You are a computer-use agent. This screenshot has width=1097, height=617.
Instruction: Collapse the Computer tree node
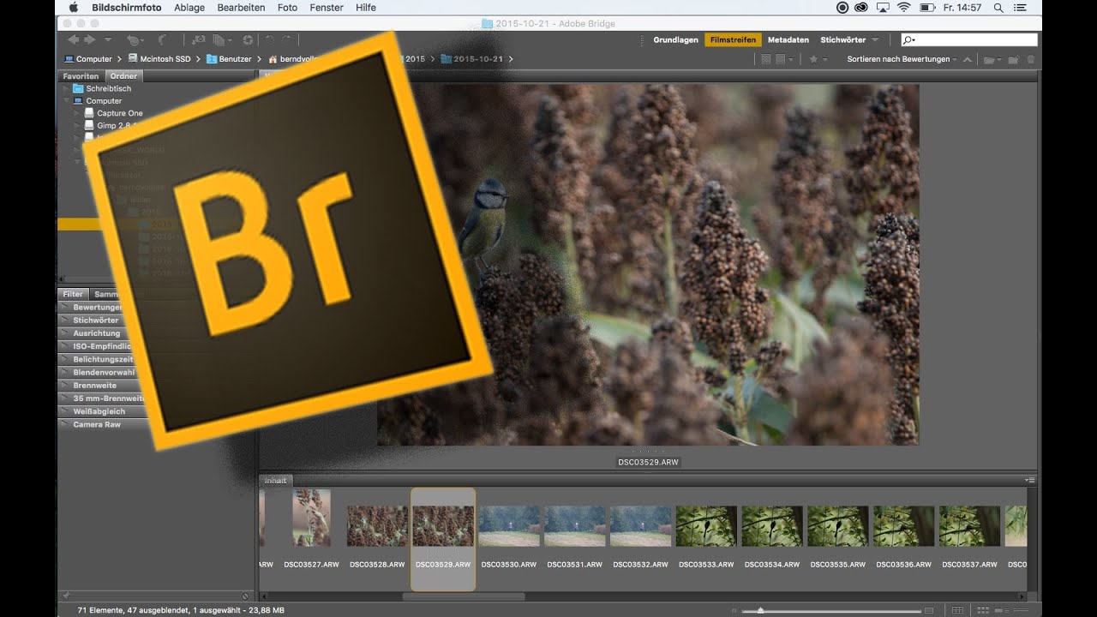pyautogui.click(x=66, y=101)
